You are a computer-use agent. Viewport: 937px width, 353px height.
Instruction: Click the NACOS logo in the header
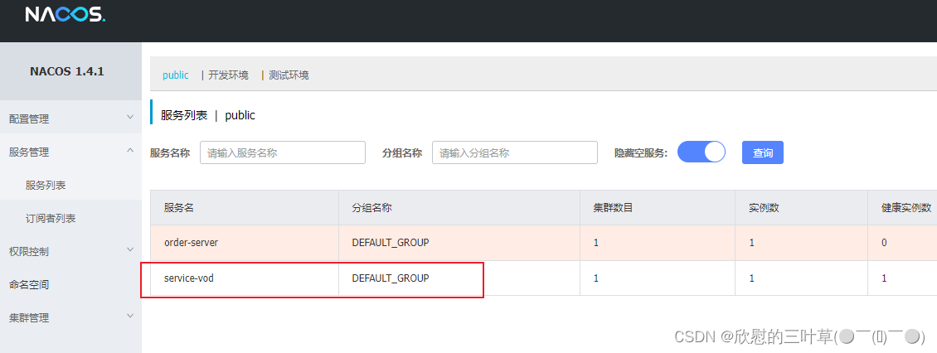click(x=66, y=14)
